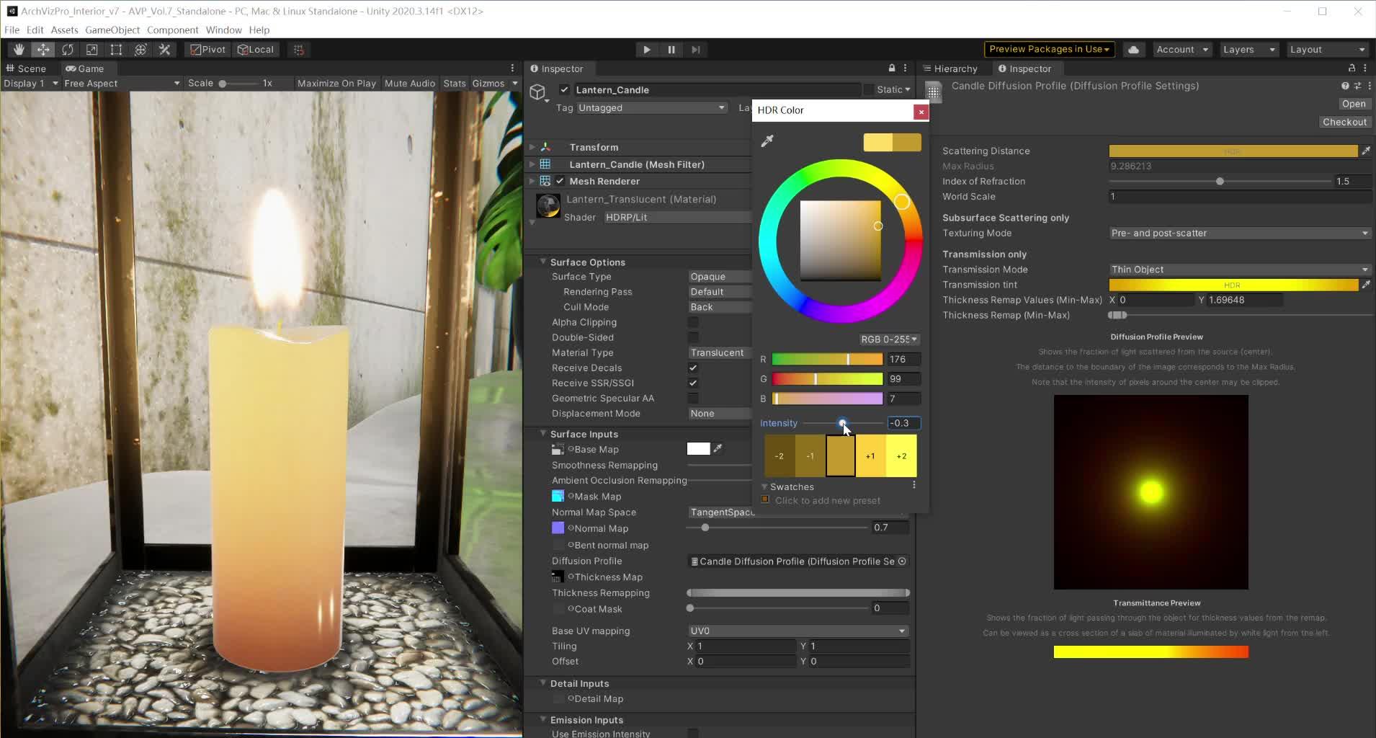Select the Rotate tool
Viewport: 1376px width, 738px height.
click(x=68, y=49)
